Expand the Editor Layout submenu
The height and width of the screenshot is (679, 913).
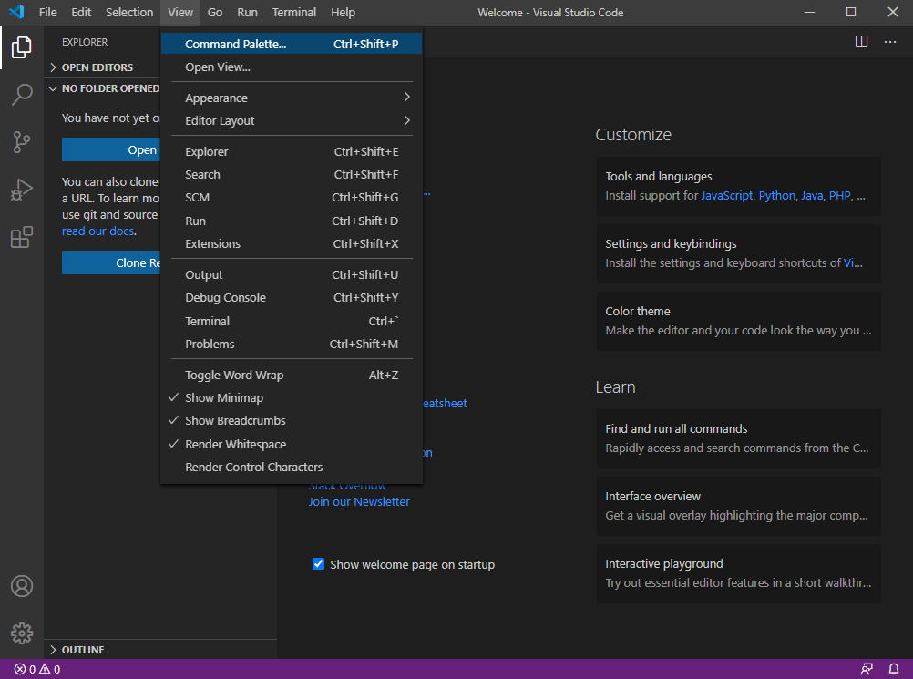coord(292,120)
